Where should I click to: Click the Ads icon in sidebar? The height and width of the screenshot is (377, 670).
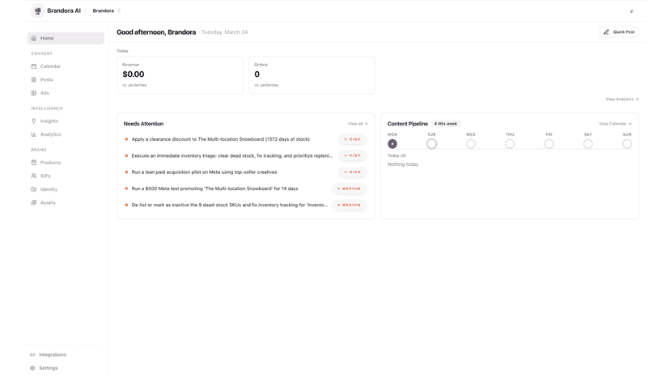(x=34, y=93)
